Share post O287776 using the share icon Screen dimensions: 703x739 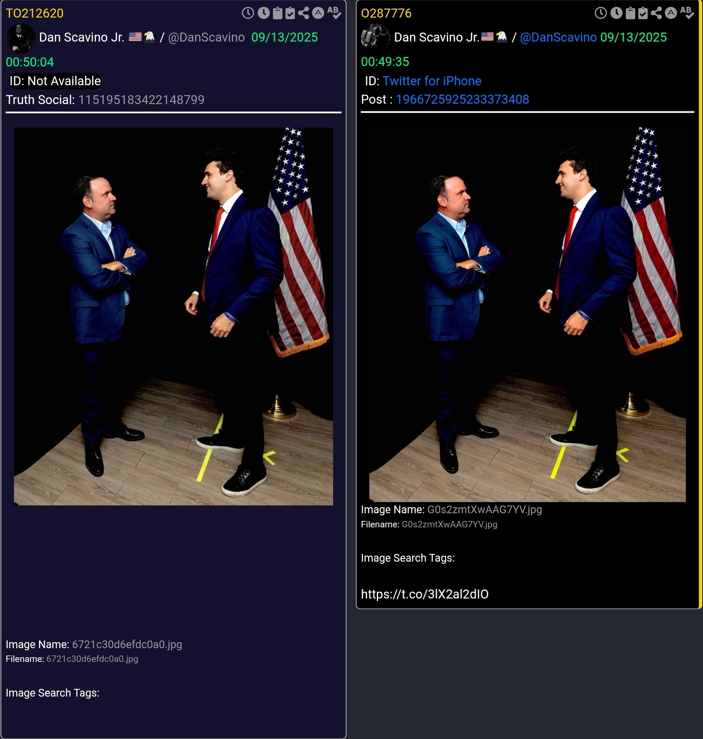[656, 13]
